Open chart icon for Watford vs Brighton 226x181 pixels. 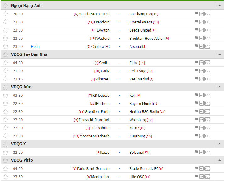(201, 38)
